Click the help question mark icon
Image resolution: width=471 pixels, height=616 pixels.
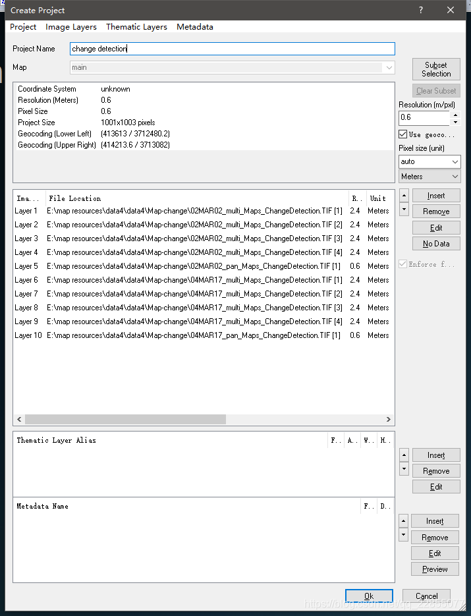(x=421, y=10)
